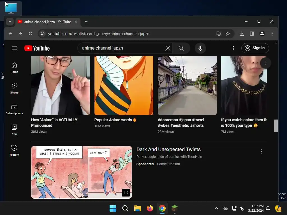
Task: Clear the search text with X
Action: [168, 48]
